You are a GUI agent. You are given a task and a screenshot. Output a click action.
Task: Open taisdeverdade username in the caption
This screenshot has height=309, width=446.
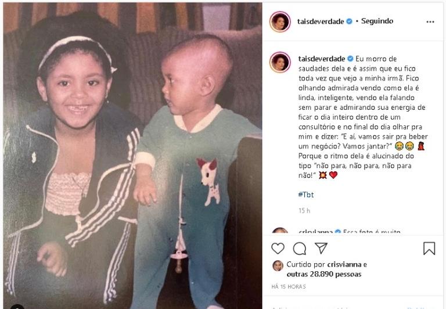(322, 59)
